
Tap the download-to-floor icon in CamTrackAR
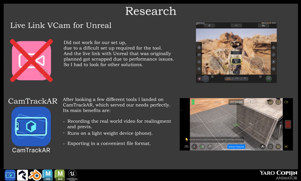click(210, 146)
